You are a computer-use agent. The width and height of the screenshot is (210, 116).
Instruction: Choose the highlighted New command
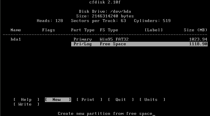tap(58, 99)
